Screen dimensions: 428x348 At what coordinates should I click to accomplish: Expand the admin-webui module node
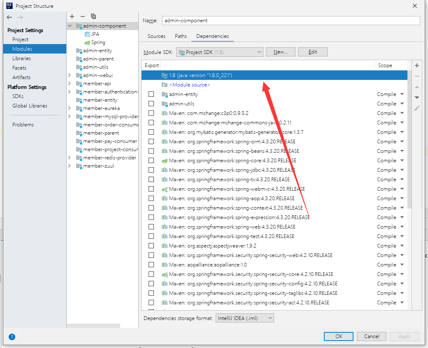pyautogui.click(x=70, y=75)
